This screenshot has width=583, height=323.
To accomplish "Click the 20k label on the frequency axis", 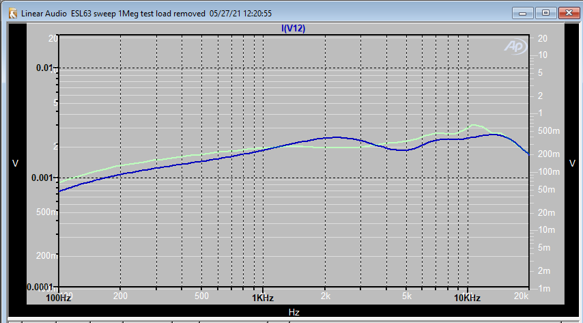I will pyautogui.click(x=522, y=296).
